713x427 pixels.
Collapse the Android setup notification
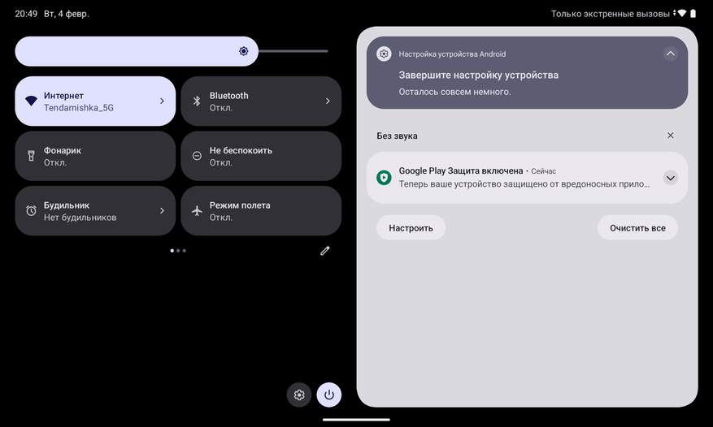pos(670,54)
